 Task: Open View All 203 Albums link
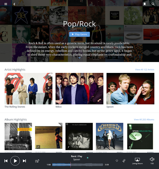(144, 119)
